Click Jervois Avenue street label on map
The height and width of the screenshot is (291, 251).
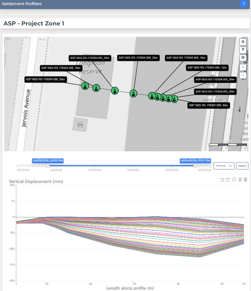pos(26,108)
